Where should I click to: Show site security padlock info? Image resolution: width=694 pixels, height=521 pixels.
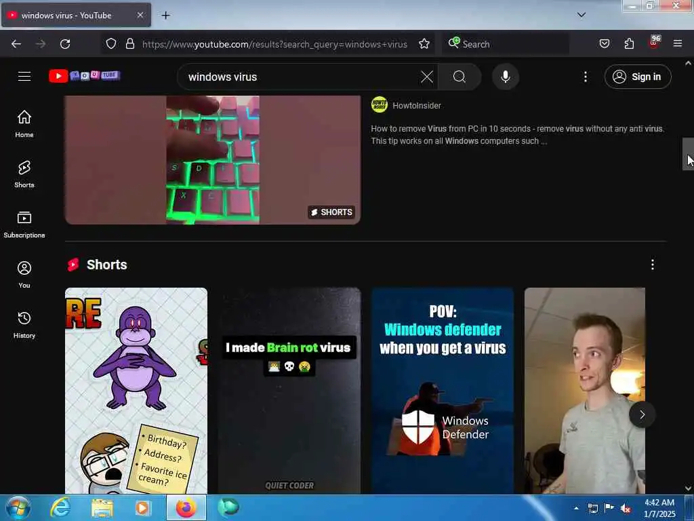tap(129, 43)
